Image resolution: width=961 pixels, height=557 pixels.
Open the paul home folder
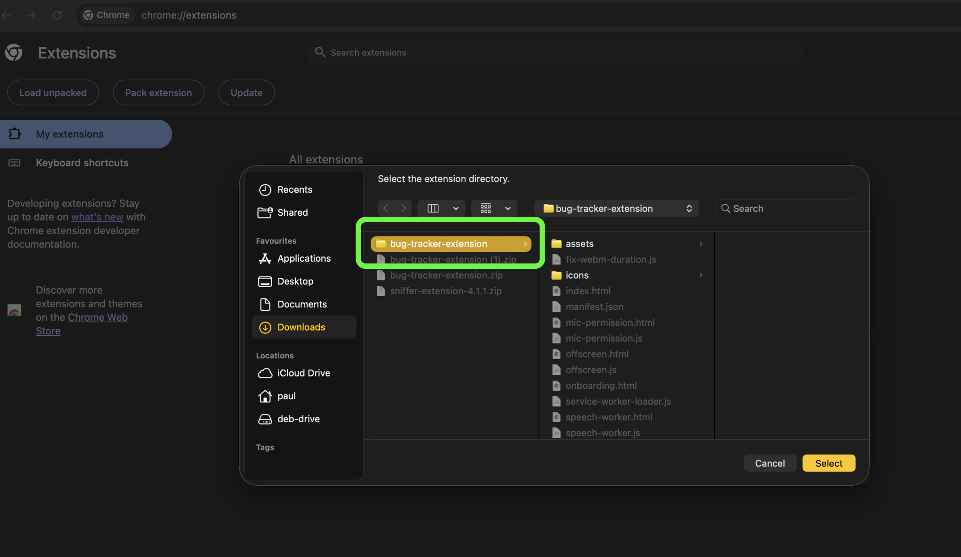coord(286,396)
